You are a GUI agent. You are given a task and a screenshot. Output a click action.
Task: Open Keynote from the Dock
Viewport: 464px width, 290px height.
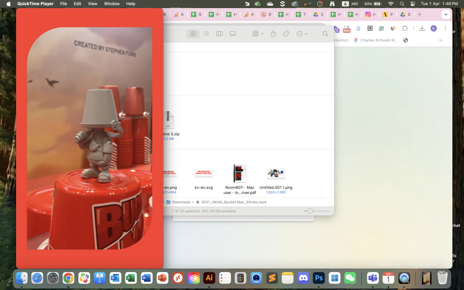click(100, 278)
